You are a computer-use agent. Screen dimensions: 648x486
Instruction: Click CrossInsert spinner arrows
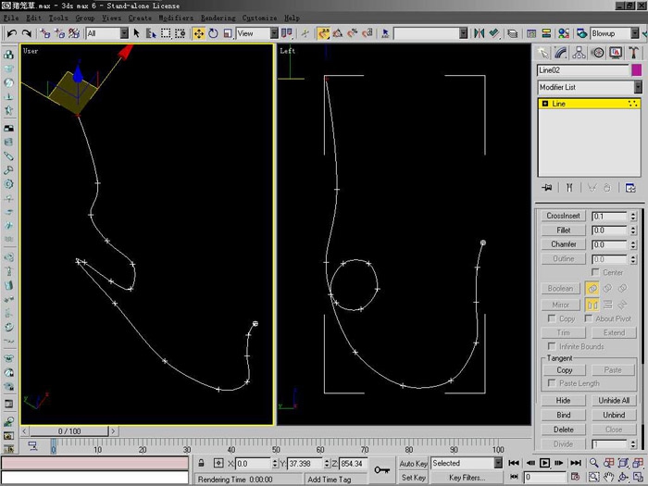click(x=633, y=216)
